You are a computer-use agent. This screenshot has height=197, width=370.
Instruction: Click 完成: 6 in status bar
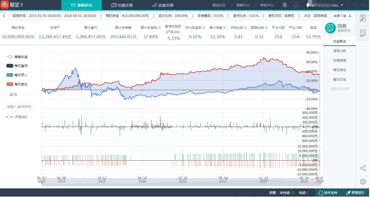pos(304,193)
